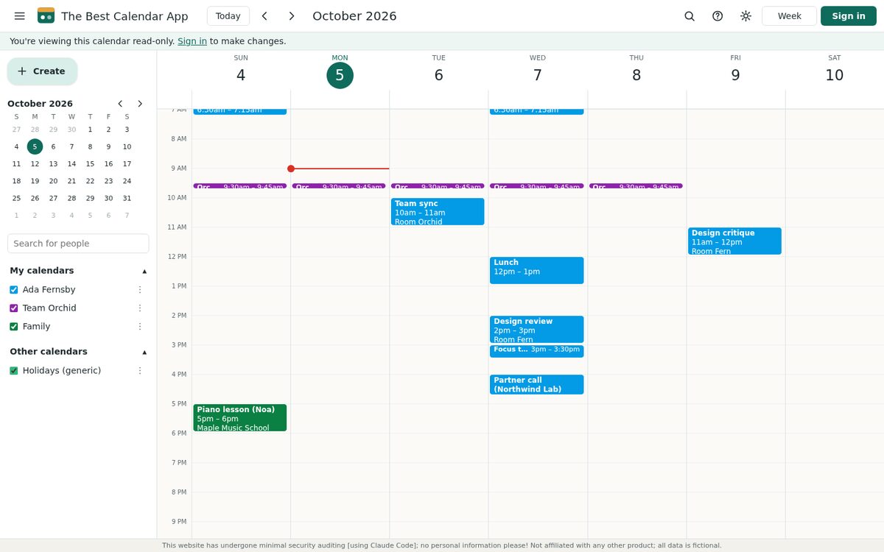Click the Search for people field

(78, 244)
